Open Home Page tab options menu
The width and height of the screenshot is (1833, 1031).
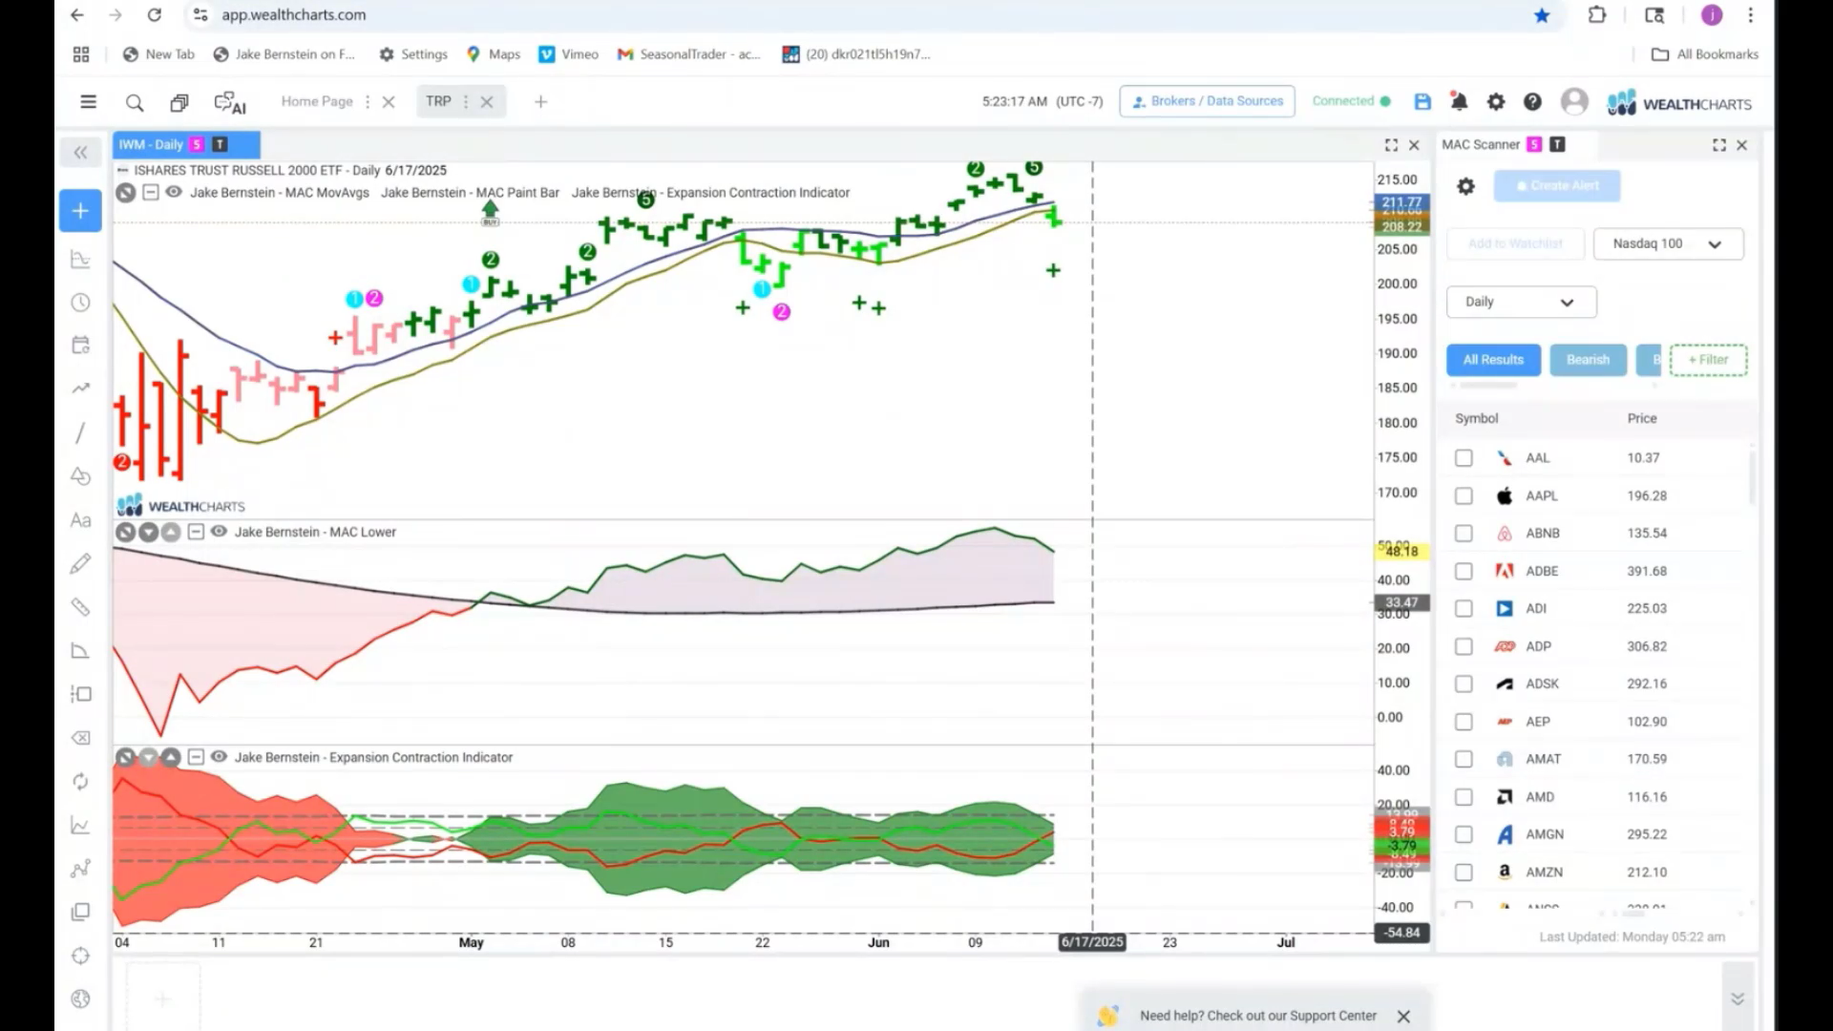click(368, 101)
